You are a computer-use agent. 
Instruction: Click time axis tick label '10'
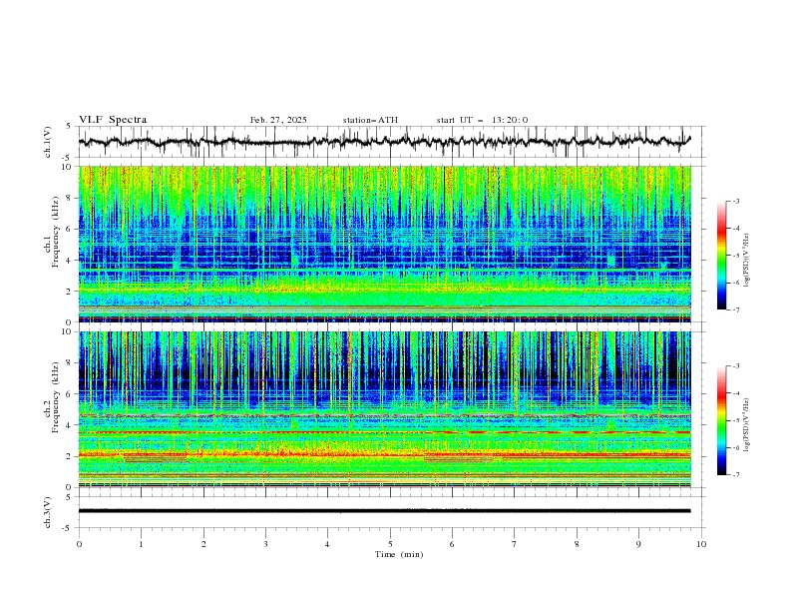pyautogui.click(x=701, y=544)
